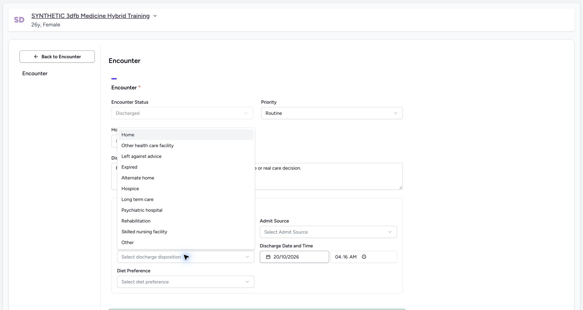The image size is (583, 310).
Task: Pick Alternate home option
Action: click(186, 178)
